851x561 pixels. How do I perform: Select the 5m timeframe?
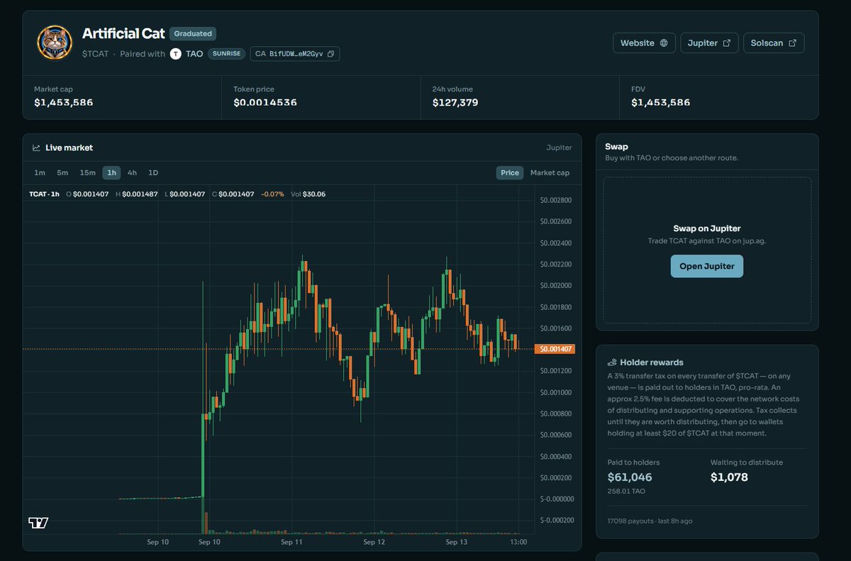[62, 173]
